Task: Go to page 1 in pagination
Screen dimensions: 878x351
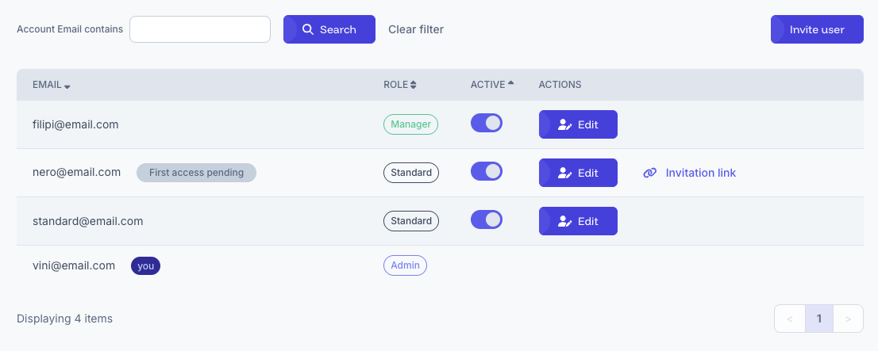Action: click(x=818, y=319)
